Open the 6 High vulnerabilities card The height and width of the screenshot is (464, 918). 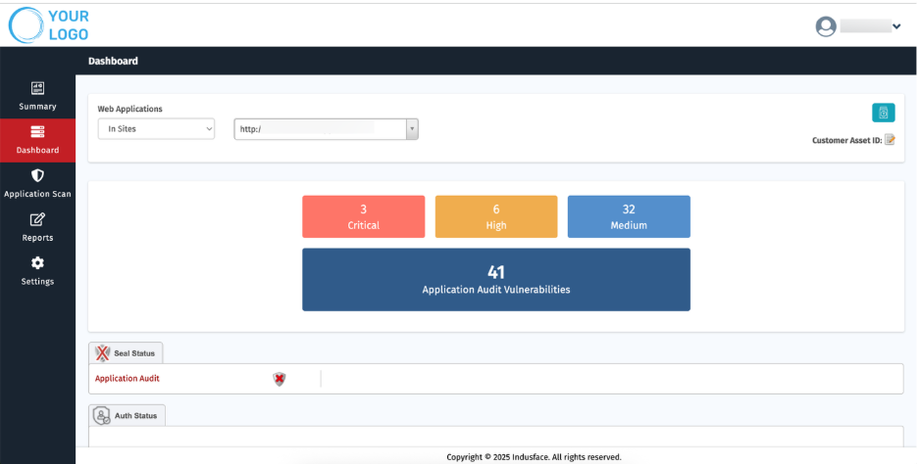[496, 216]
